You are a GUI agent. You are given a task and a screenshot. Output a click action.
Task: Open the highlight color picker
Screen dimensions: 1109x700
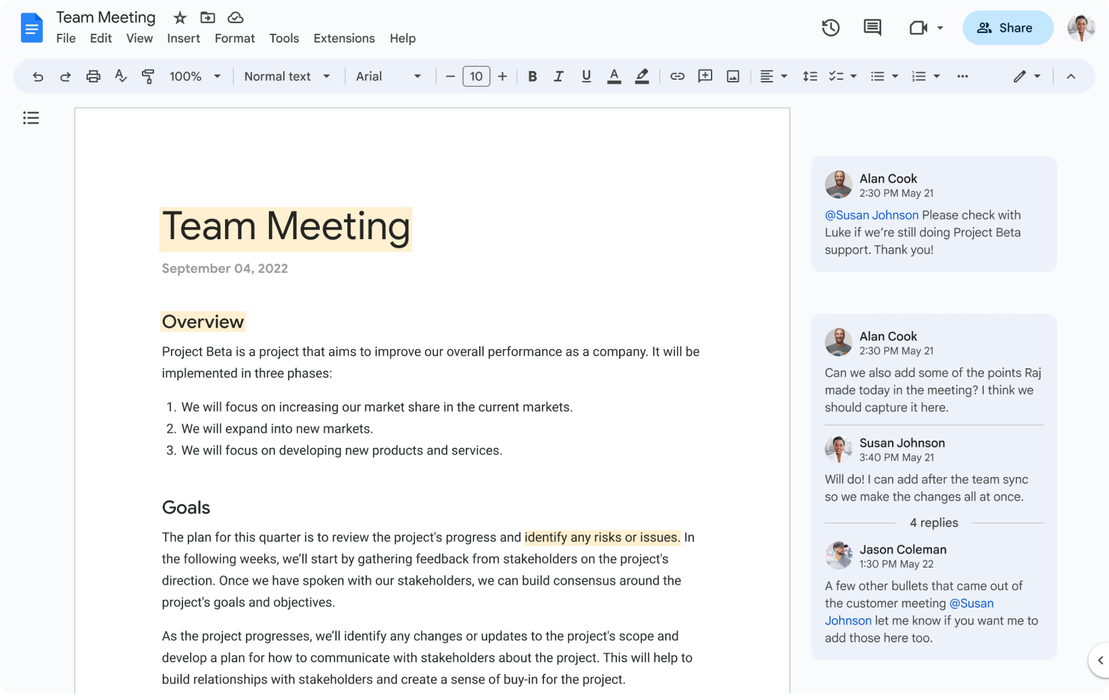click(x=642, y=76)
